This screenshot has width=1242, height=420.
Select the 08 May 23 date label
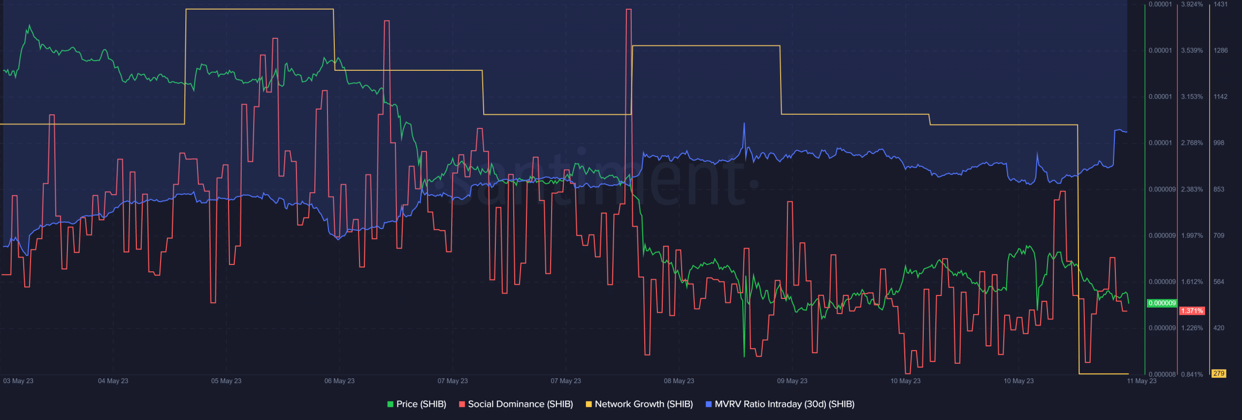[679, 381]
